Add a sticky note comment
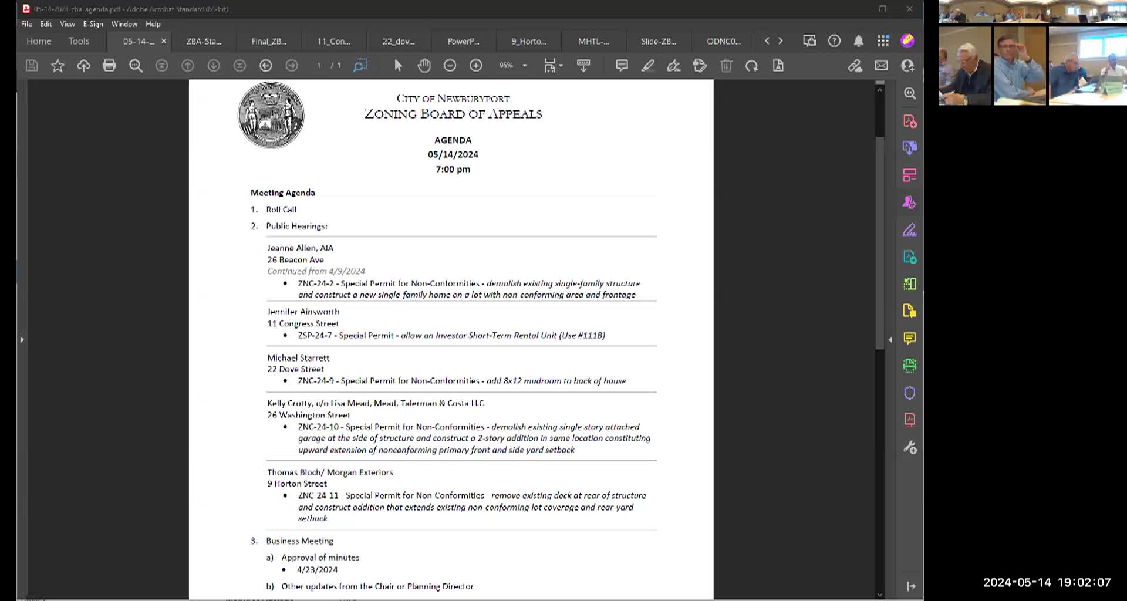 [622, 66]
